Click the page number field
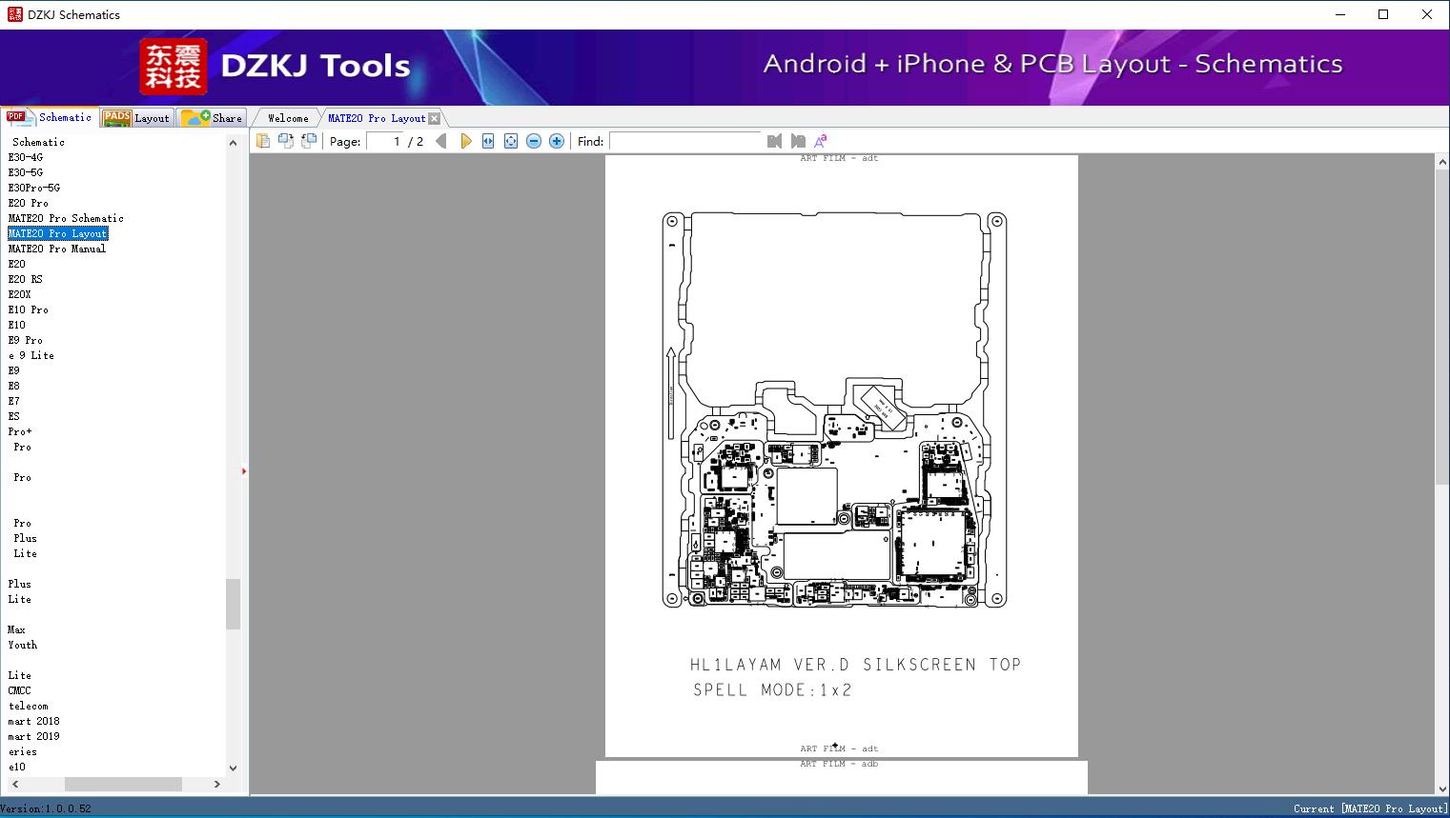This screenshot has width=1450, height=818. point(385,141)
